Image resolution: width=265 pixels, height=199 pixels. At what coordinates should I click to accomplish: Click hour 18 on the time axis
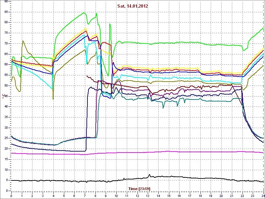point(200,196)
